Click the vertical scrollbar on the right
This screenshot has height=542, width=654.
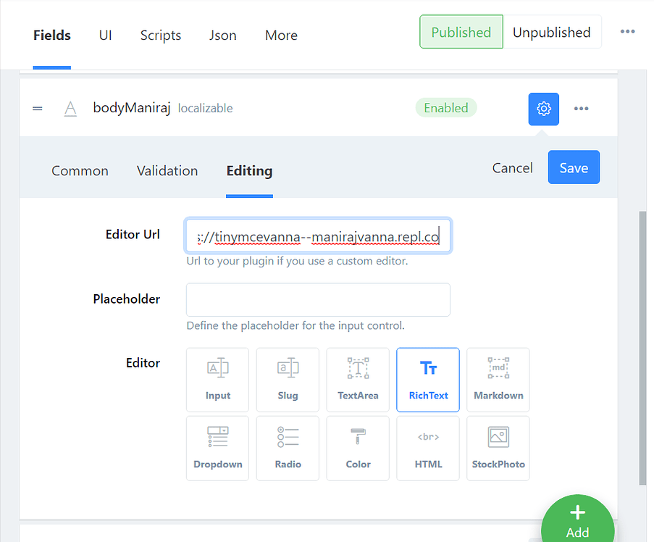coord(642,349)
